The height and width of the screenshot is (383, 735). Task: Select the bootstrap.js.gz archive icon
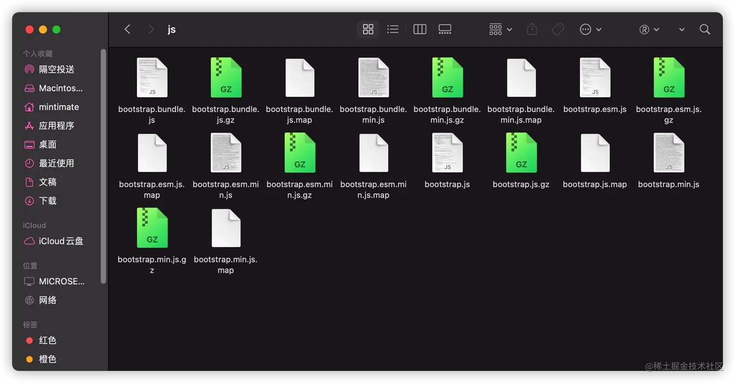pos(521,153)
